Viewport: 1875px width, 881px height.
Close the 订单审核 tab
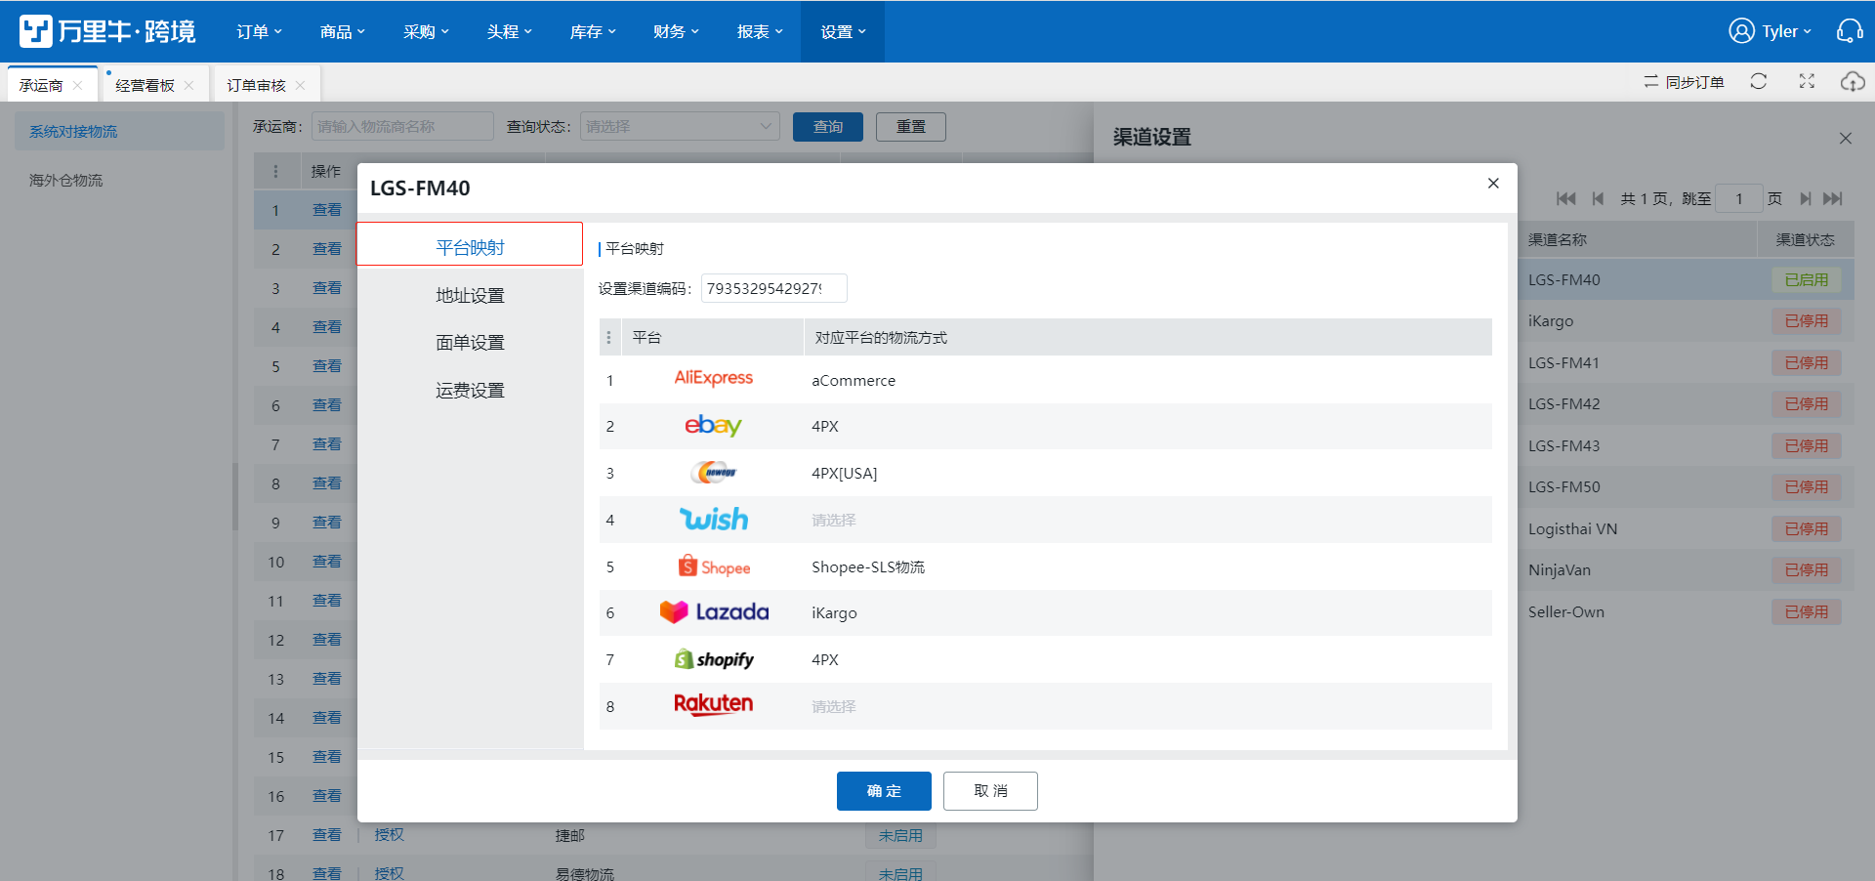(300, 86)
